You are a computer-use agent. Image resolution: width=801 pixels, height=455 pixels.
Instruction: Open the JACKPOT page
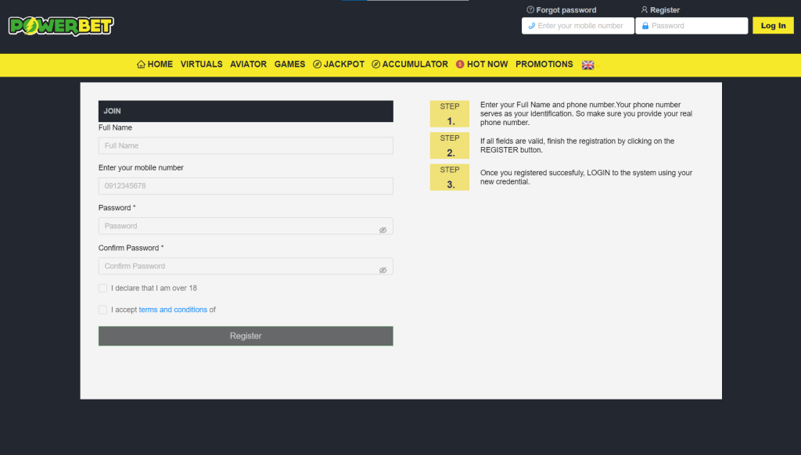(x=339, y=64)
